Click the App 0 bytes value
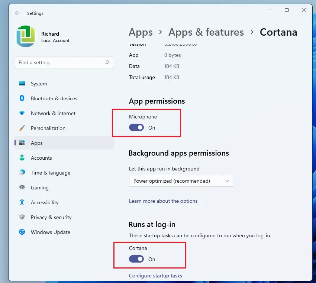 point(172,55)
